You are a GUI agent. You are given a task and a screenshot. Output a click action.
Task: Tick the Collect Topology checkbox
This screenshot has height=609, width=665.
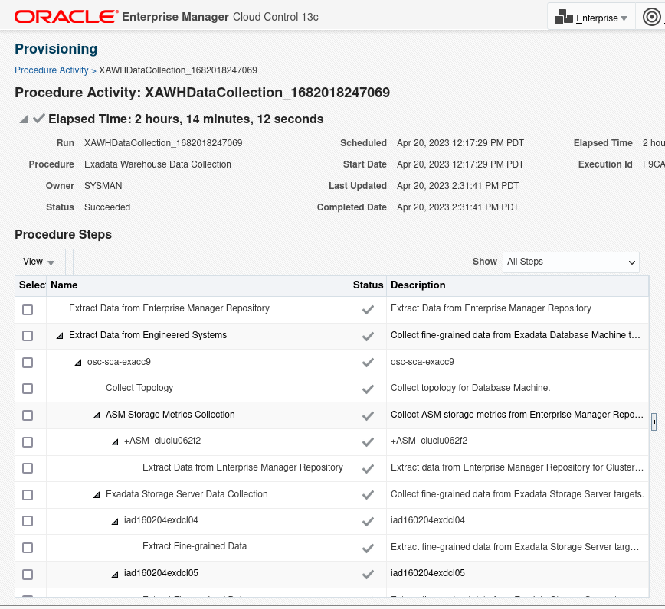click(x=28, y=389)
